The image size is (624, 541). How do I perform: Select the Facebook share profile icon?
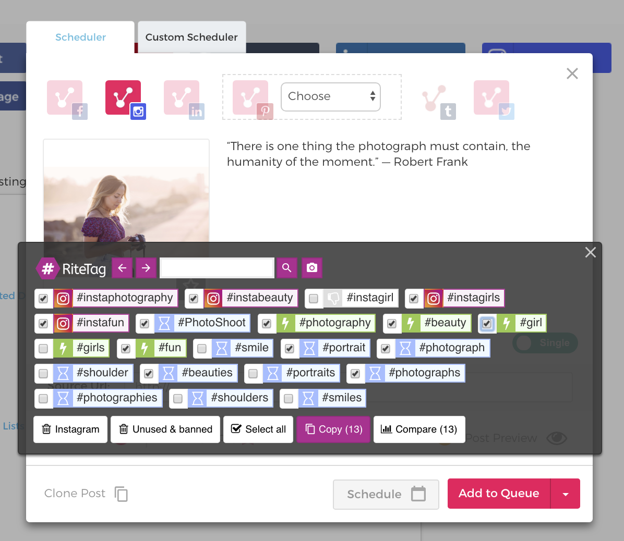[x=67, y=100]
